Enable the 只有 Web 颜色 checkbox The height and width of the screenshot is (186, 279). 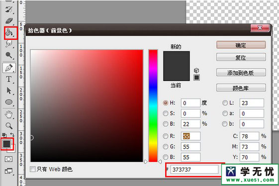[x=32, y=169]
